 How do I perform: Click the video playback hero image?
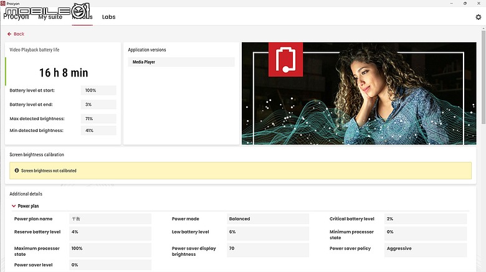click(359, 93)
